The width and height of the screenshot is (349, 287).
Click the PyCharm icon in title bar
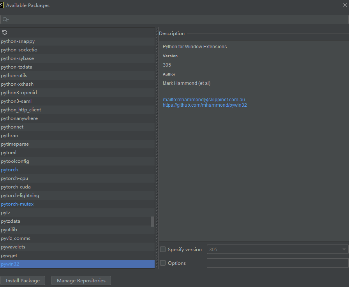pos(2,5)
